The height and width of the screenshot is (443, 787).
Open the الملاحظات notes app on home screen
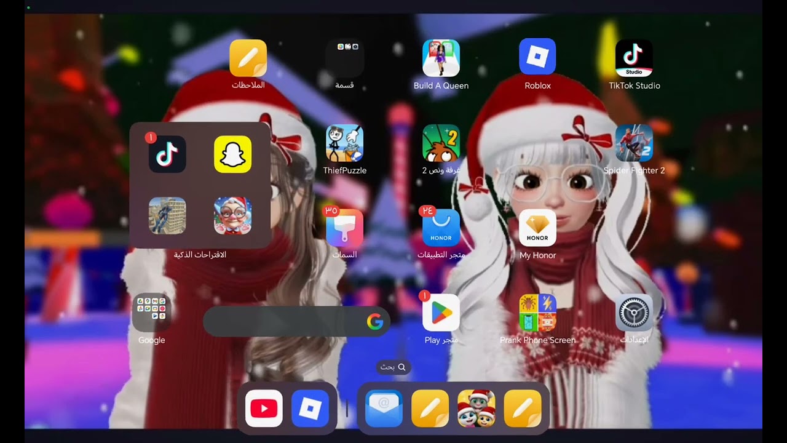[x=248, y=58]
